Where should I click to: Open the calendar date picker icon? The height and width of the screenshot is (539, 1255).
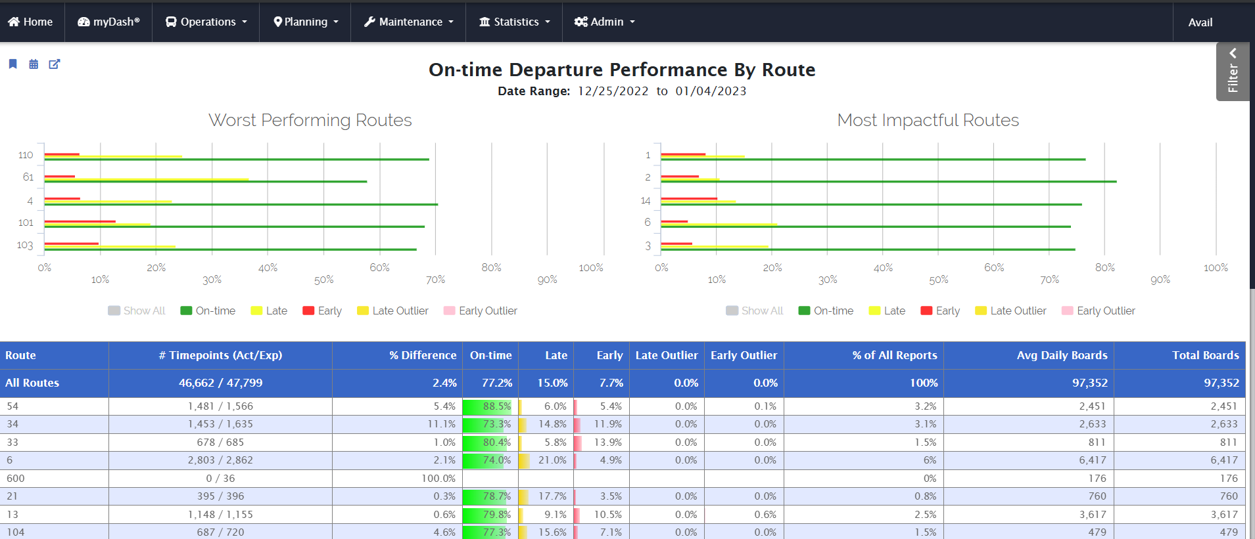click(x=34, y=64)
